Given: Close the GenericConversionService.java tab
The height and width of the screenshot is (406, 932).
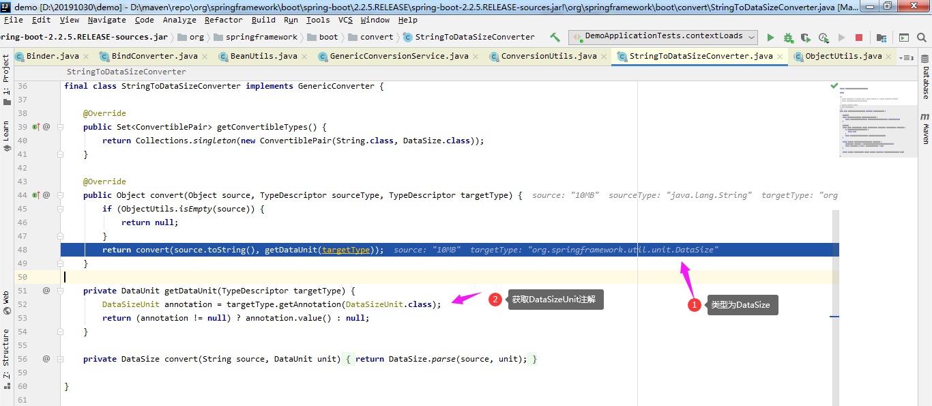Looking at the screenshot, I should [x=476, y=57].
